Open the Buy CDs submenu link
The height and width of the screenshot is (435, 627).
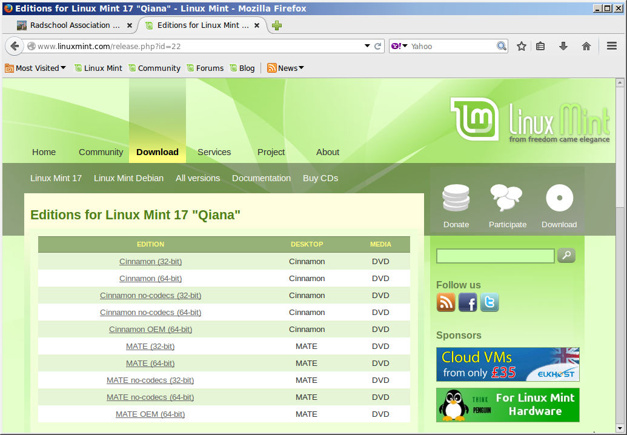pos(320,178)
